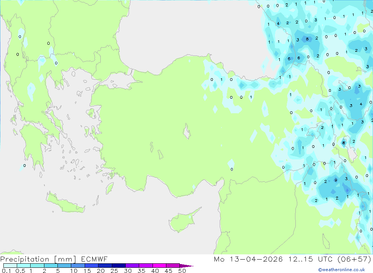
Task: Click the legend value '0.5'
Action: point(20,271)
